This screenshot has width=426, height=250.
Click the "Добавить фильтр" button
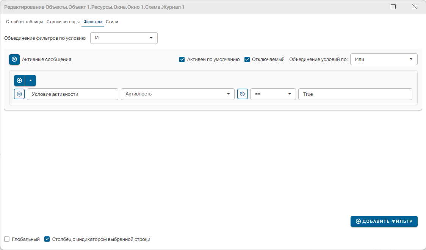pyautogui.click(x=384, y=221)
